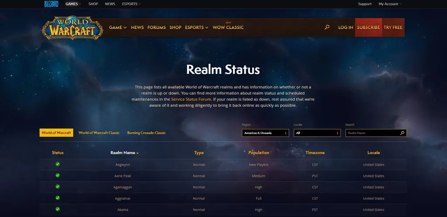The height and width of the screenshot is (217, 447).
Task: Open the Locale dropdown showing All
Action: (317, 133)
